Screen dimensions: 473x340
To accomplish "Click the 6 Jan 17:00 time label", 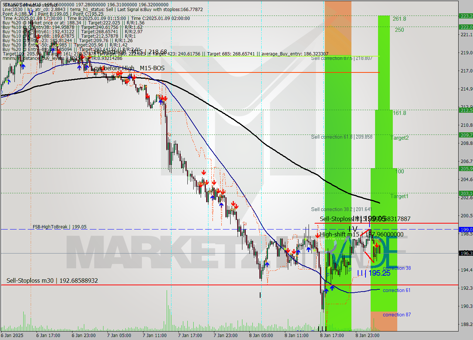I will [x=49, y=336].
